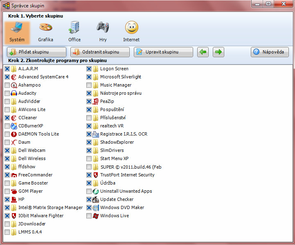This screenshot has height=245, width=295.
Task: Select the Office building group icon
Action: coord(74,27)
